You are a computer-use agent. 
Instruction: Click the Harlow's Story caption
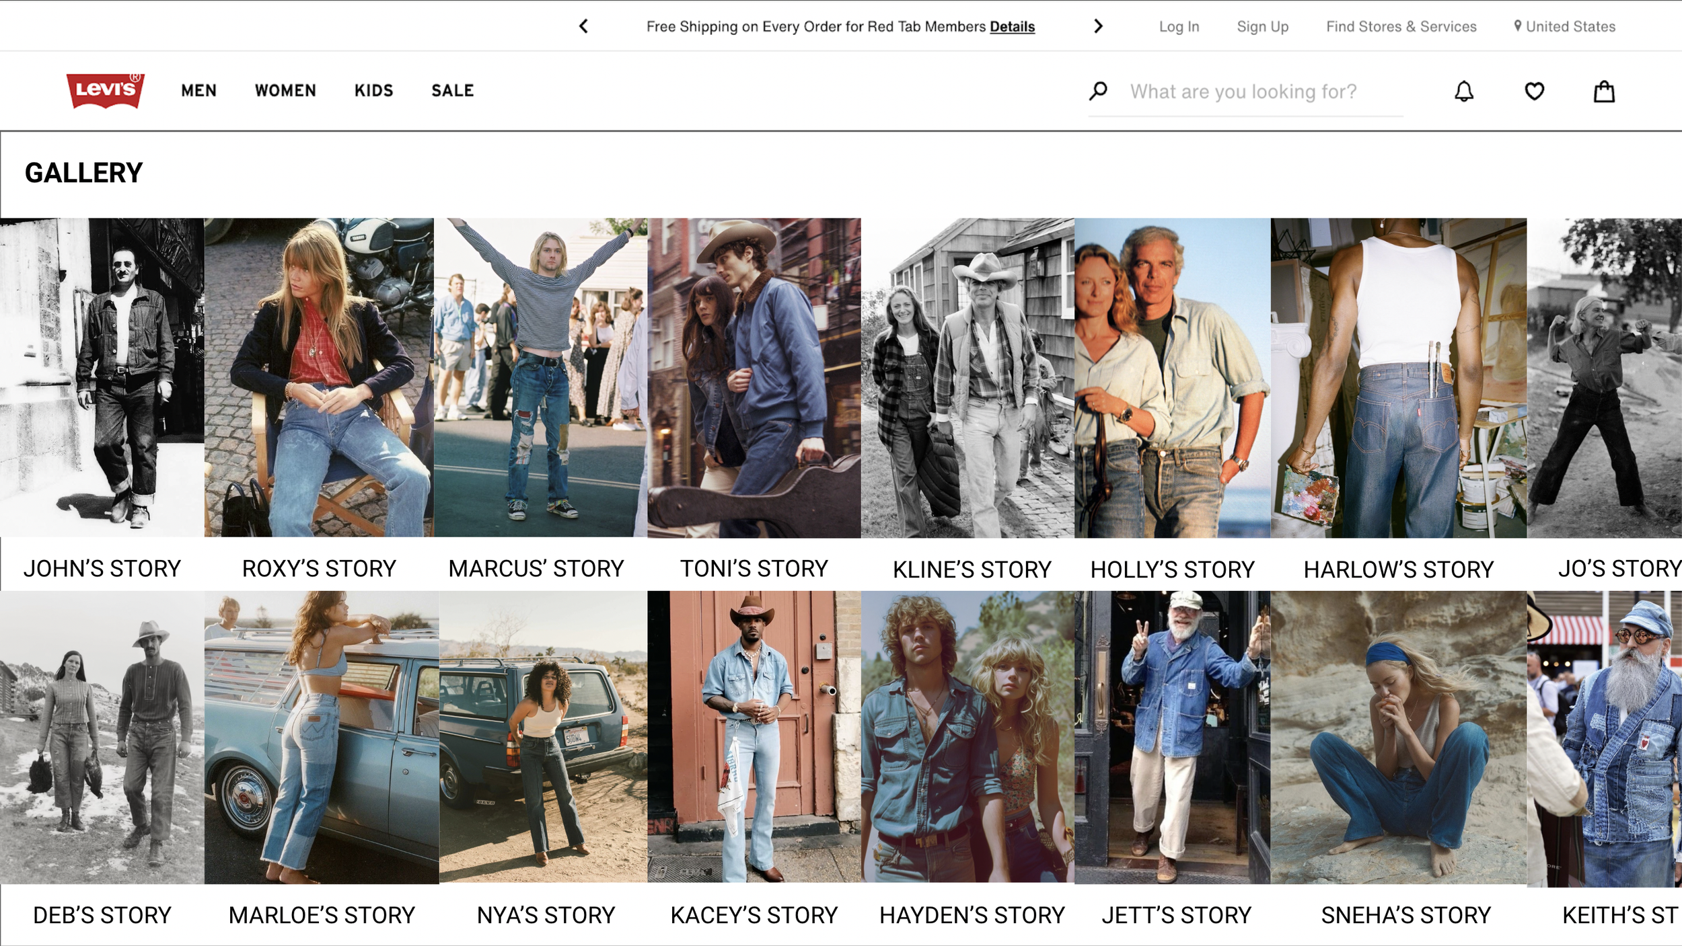(x=1398, y=569)
